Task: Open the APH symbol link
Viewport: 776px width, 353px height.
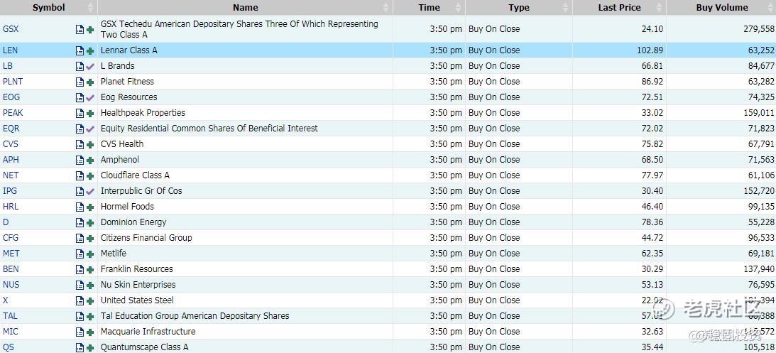Action: (x=11, y=160)
